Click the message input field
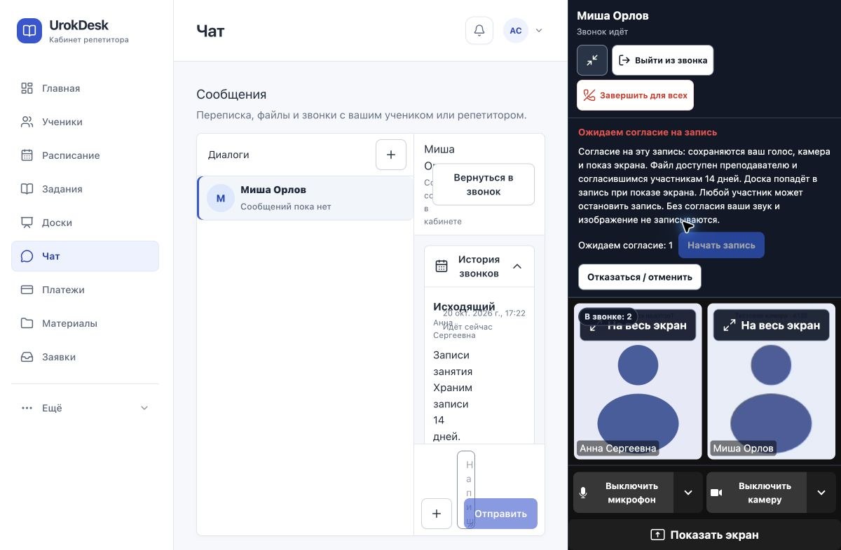Viewport: 841px width, 550px height. coord(466,490)
